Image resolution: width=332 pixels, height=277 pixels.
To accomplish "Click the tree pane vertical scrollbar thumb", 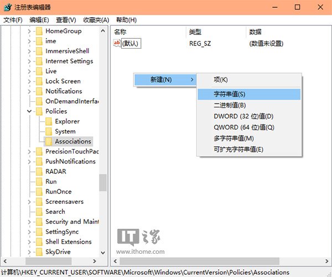I will (103, 183).
